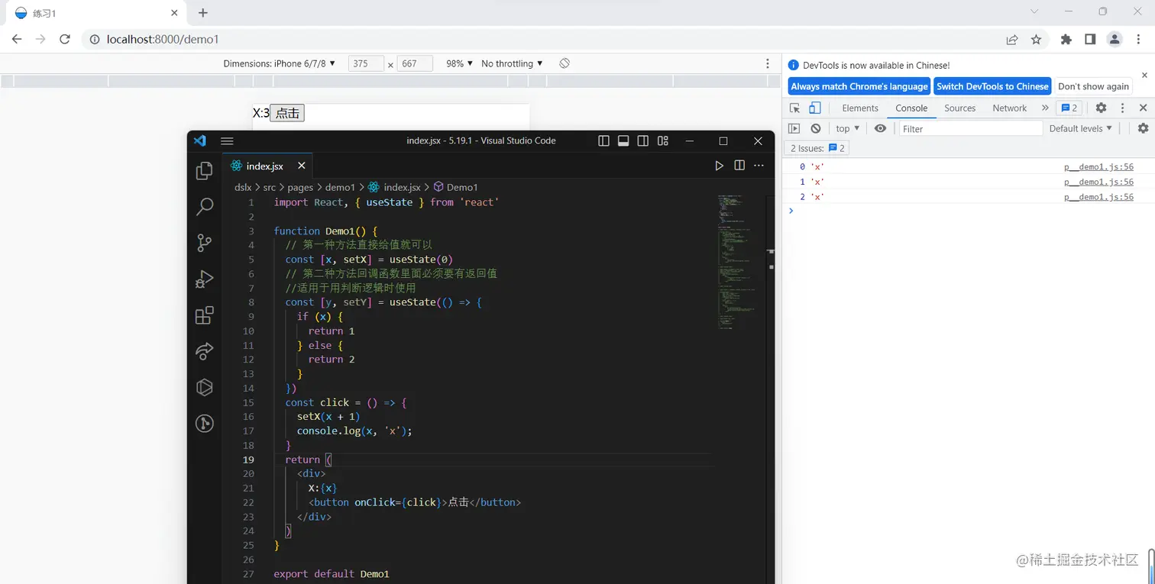Open device toolbar more options menu
Screen dimensions: 1155x584
click(x=768, y=63)
